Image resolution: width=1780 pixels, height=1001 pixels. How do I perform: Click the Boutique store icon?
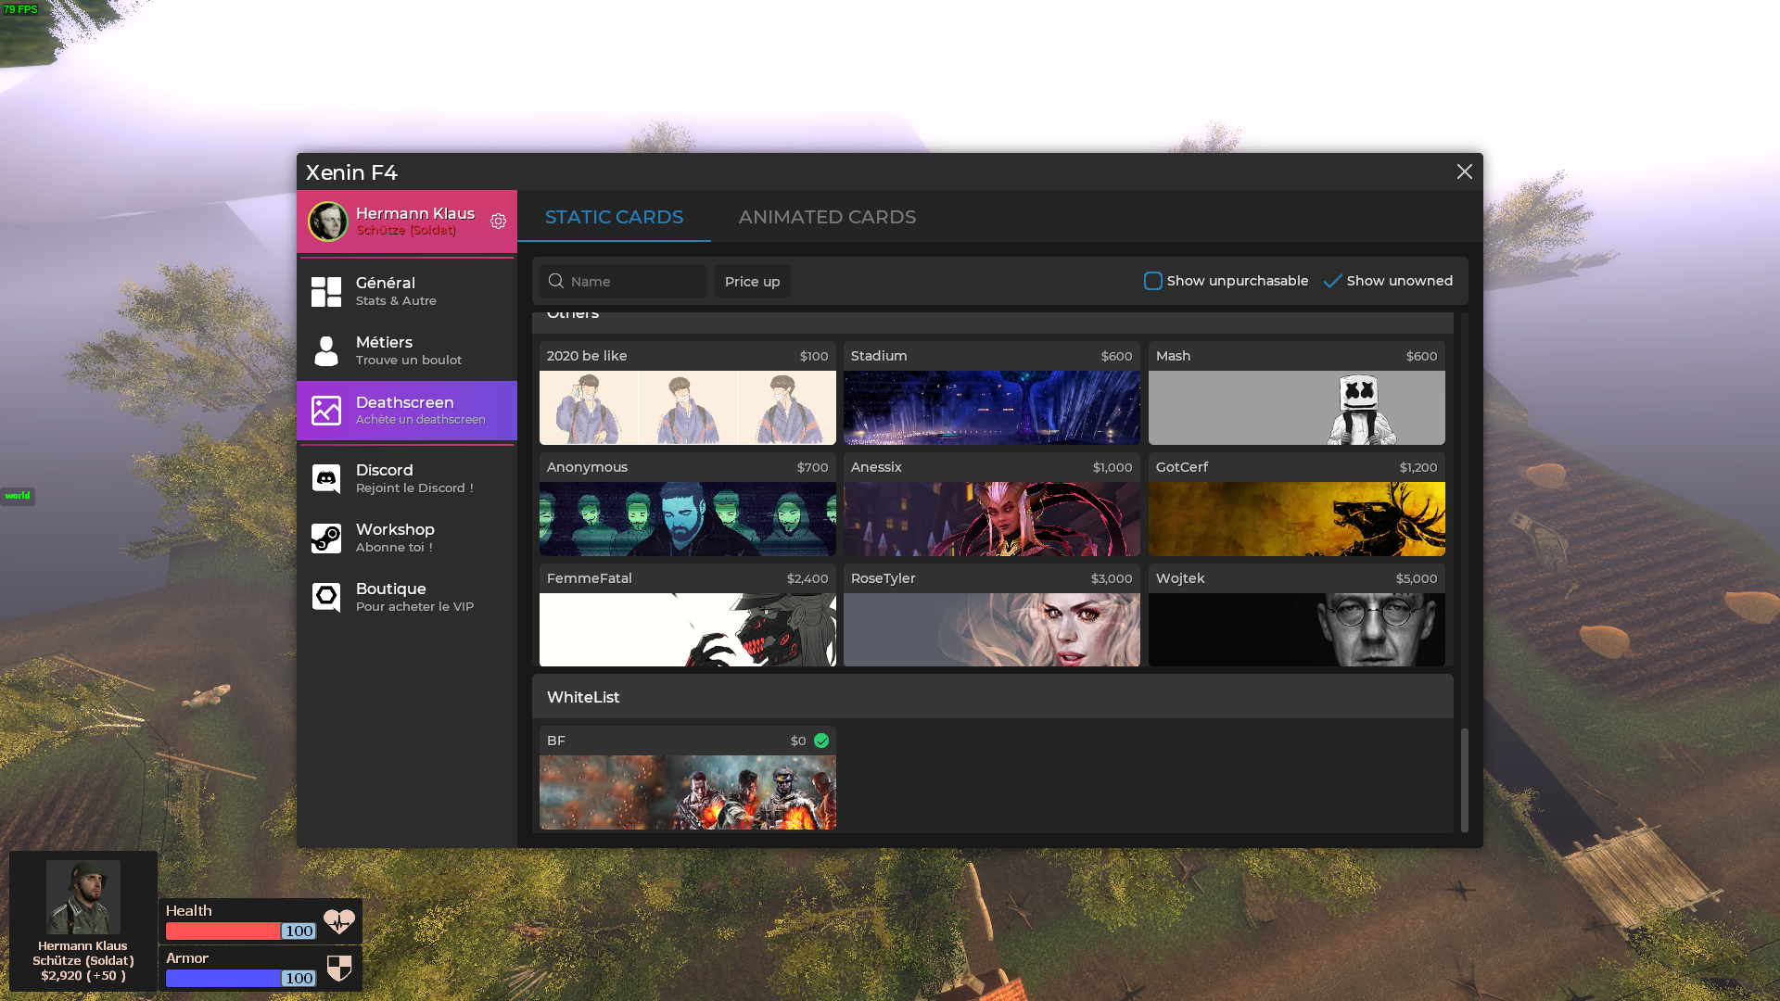tap(326, 598)
